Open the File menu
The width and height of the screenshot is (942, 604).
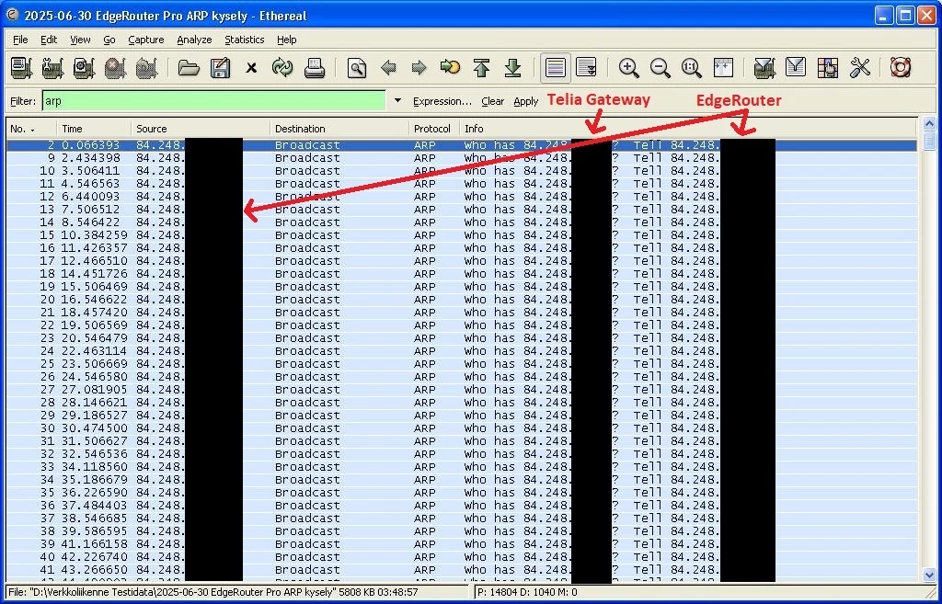click(x=20, y=40)
